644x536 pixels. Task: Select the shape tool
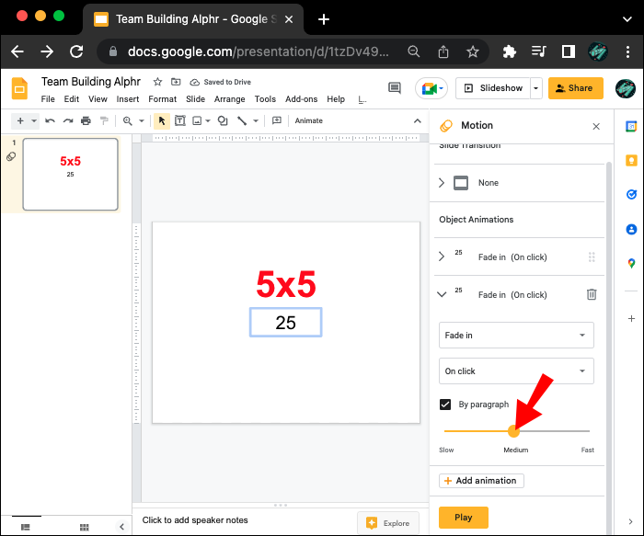[223, 120]
